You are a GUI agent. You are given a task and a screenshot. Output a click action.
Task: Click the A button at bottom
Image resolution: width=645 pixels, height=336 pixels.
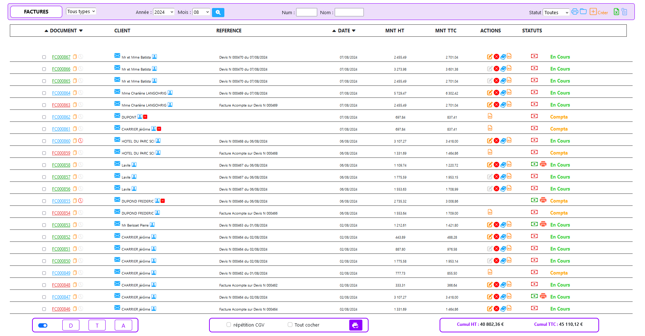pyautogui.click(x=123, y=325)
